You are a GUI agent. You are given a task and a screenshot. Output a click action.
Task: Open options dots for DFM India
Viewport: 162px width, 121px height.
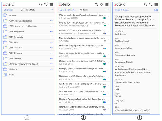51,42
